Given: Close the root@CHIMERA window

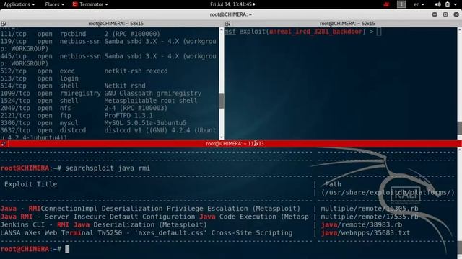Looking at the screenshot, I should point(456,14).
